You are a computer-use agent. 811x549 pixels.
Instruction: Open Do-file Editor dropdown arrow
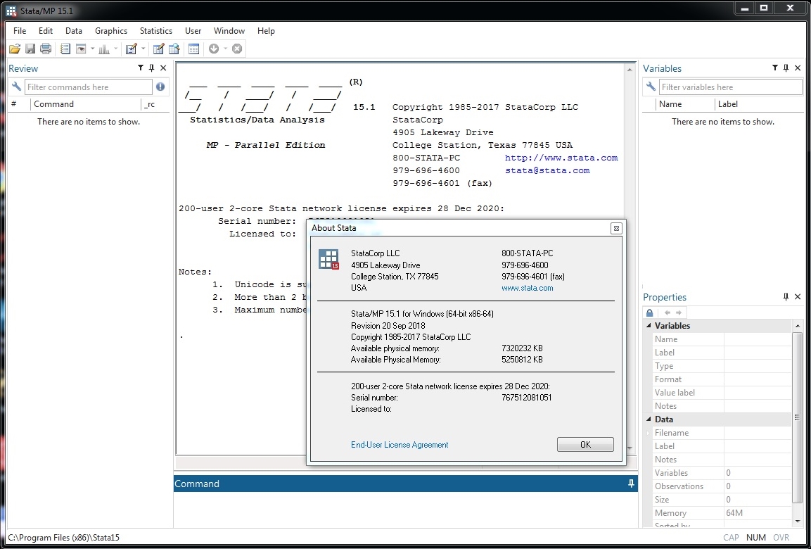(143, 49)
